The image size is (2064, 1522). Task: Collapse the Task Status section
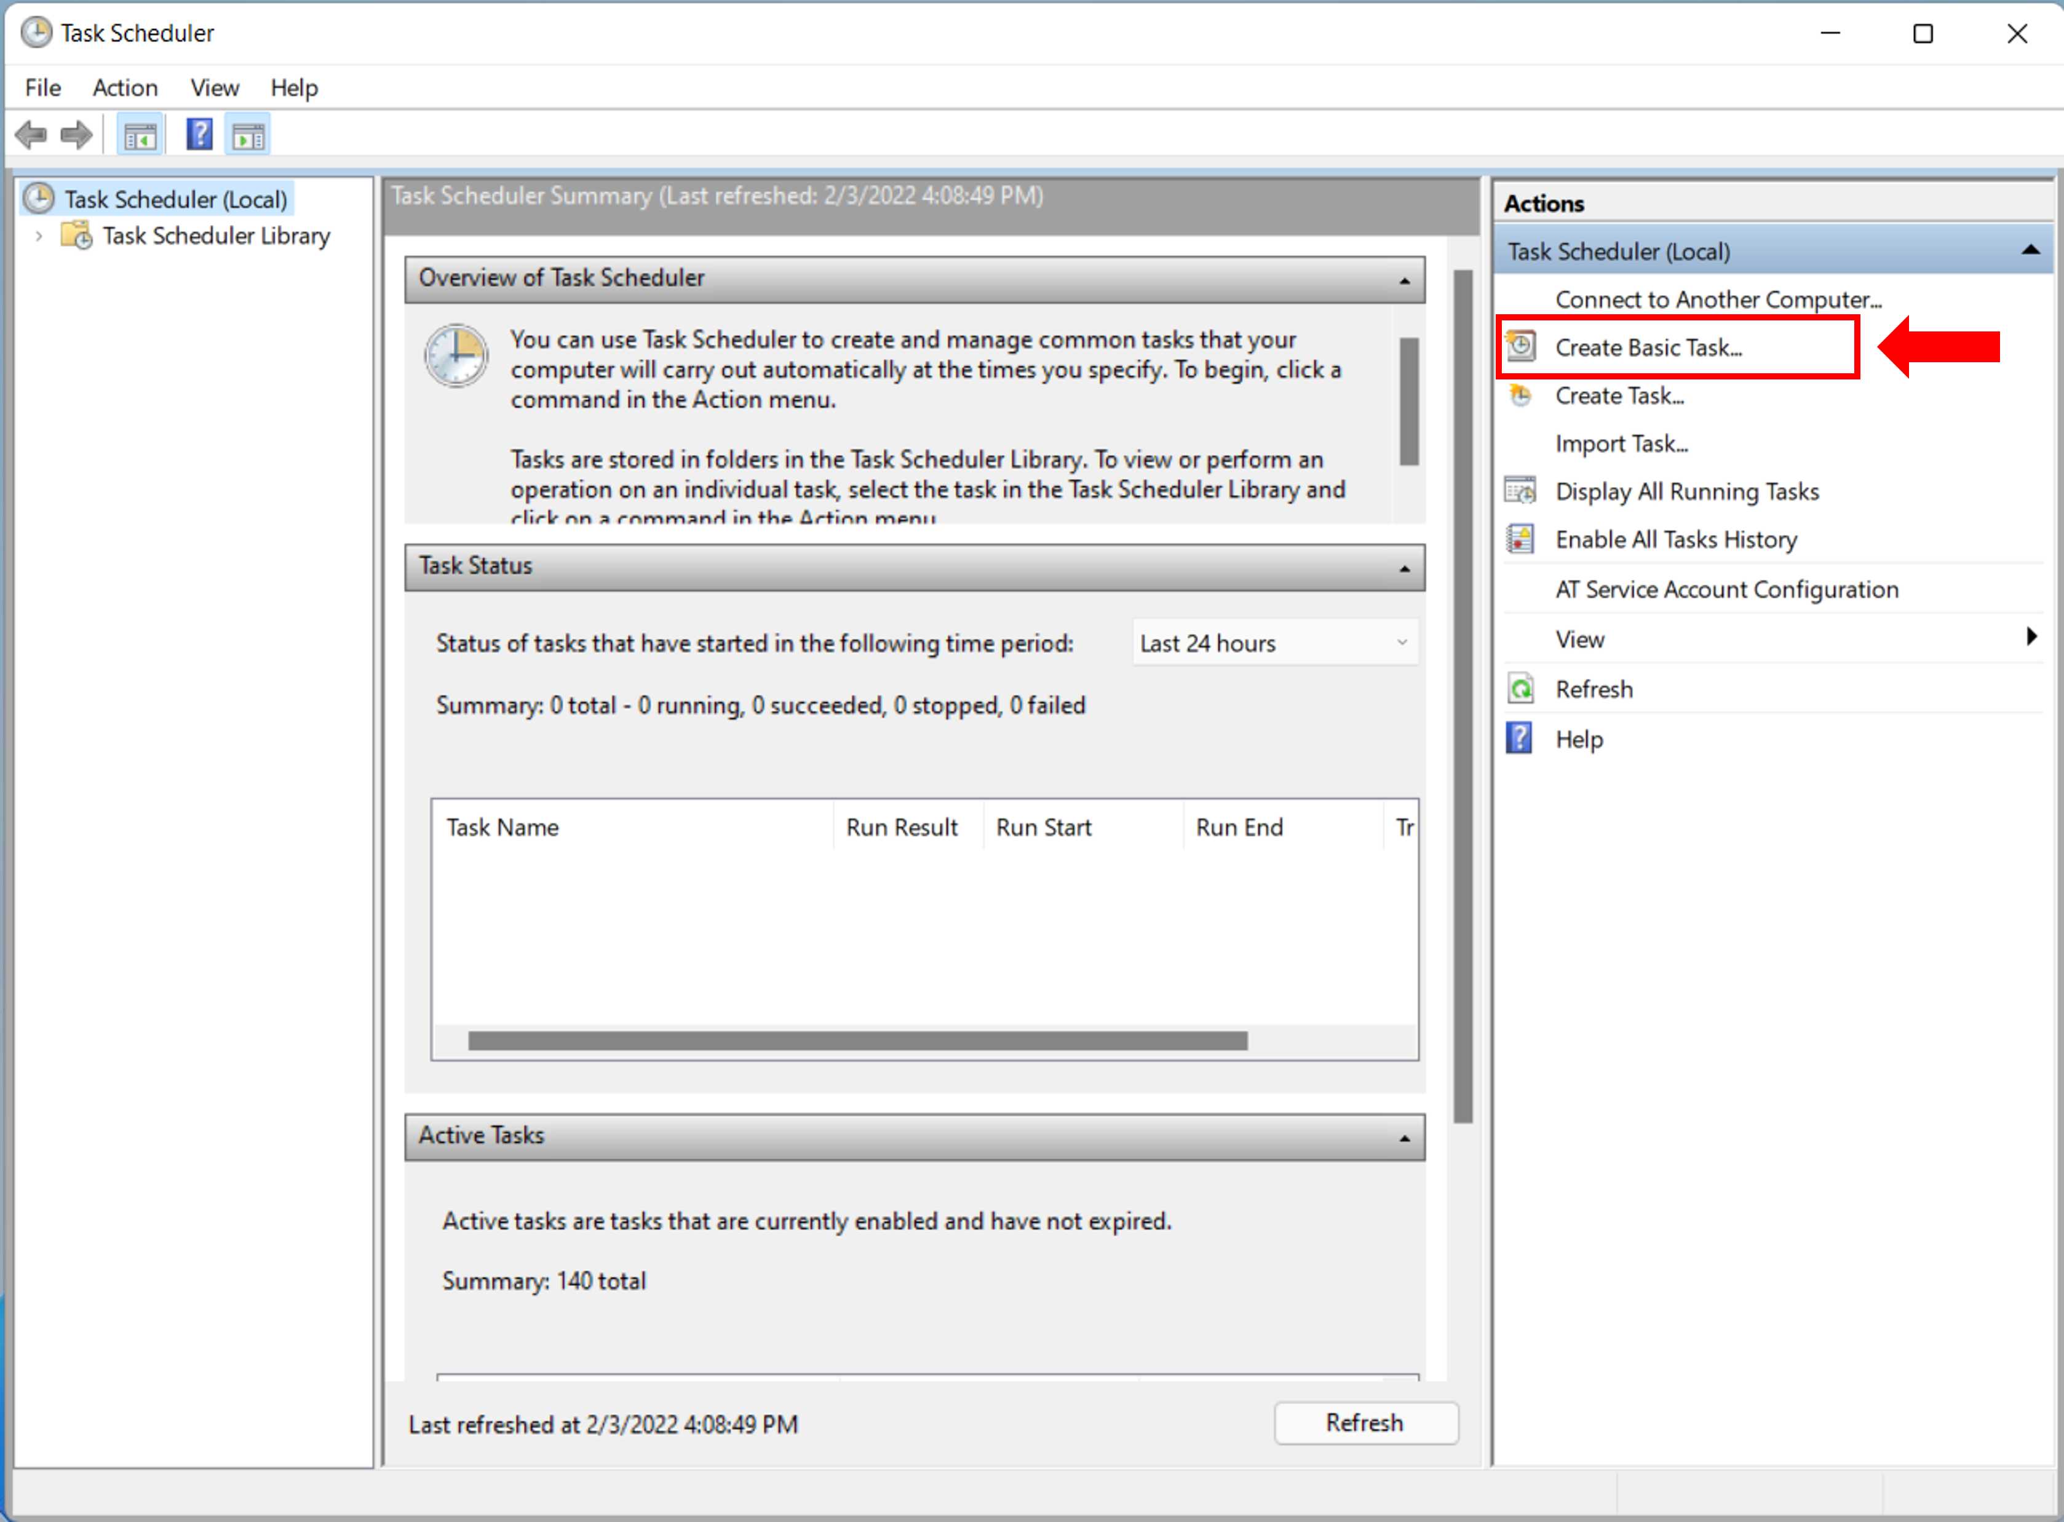coord(1404,568)
